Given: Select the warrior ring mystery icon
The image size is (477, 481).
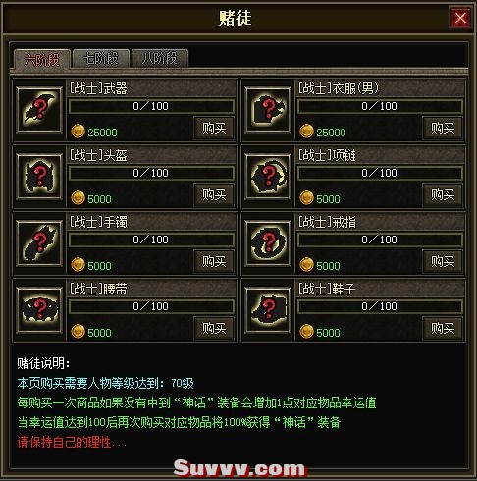Looking at the screenshot, I should click(x=268, y=243).
